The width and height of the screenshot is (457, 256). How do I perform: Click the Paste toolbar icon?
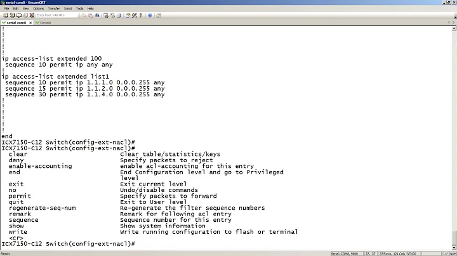90,15
